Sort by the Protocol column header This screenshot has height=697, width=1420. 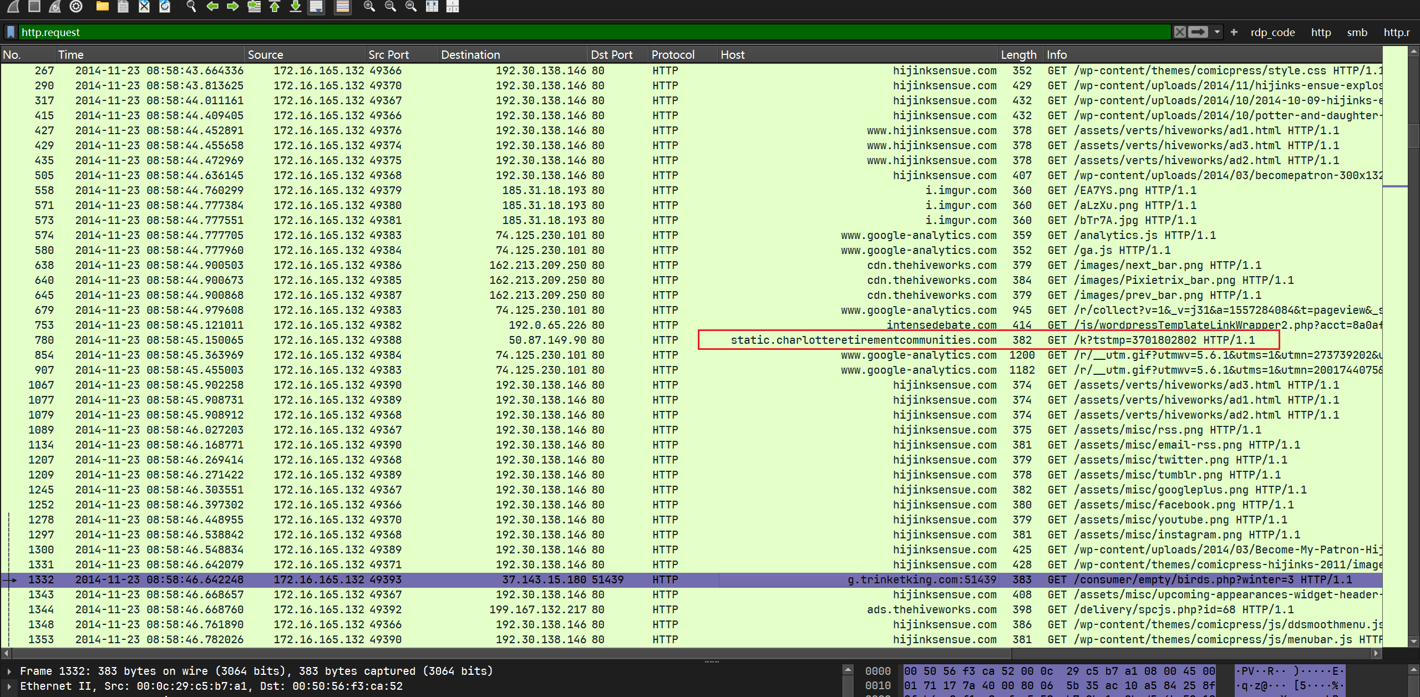point(683,54)
